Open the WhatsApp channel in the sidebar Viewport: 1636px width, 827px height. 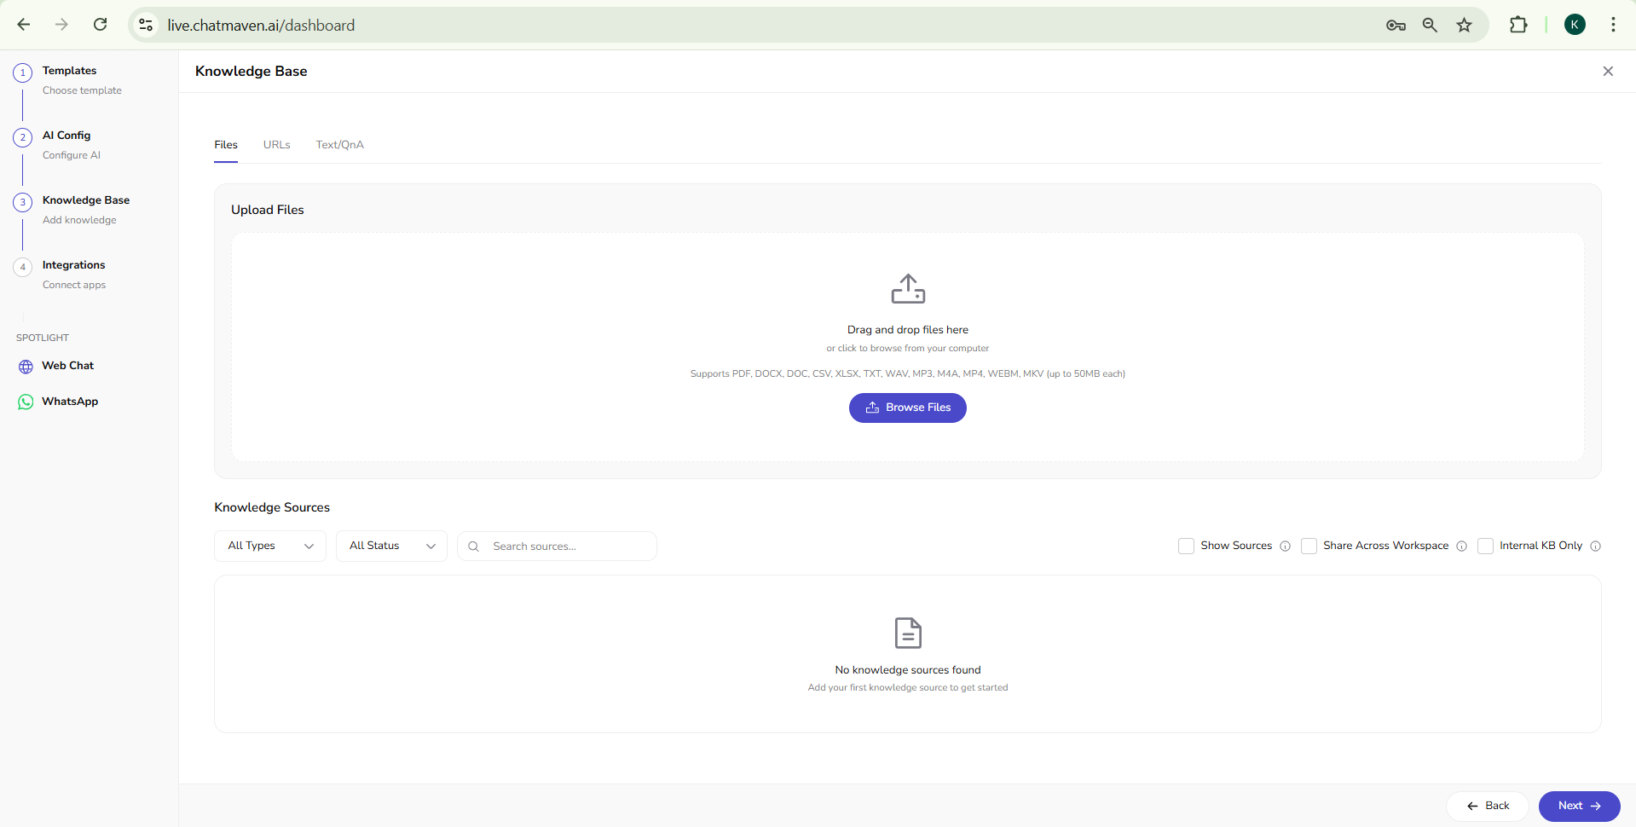click(x=70, y=401)
